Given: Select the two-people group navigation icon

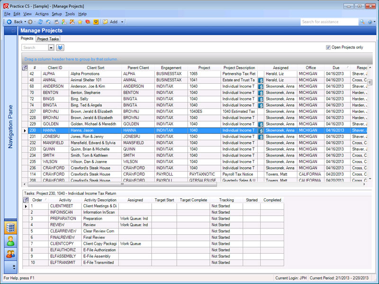Looking at the screenshot, I should click(x=10, y=254).
